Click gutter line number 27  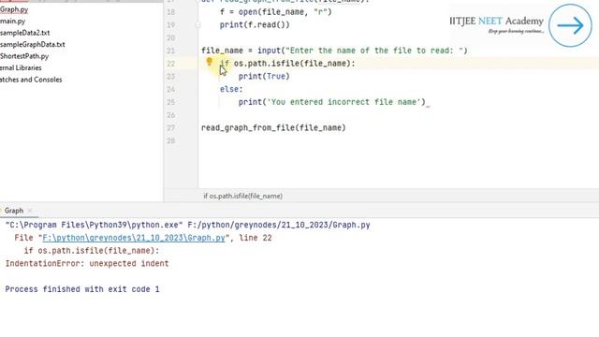[170, 128]
